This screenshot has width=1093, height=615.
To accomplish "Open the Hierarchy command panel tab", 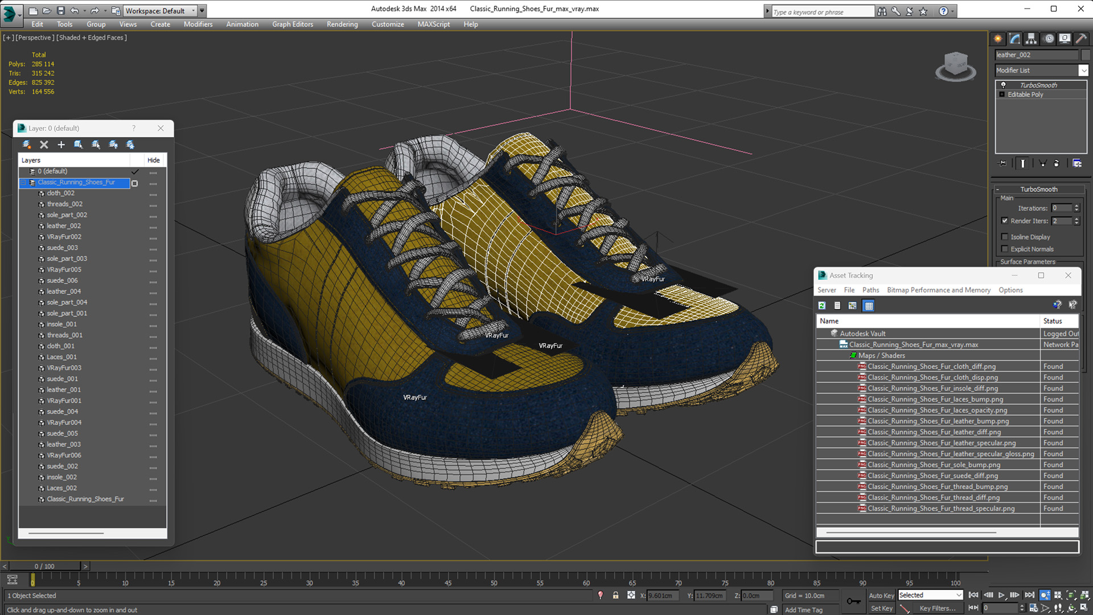I will tap(1031, 38).
